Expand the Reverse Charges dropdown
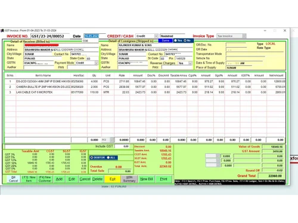This screenshot has height=223, width=298. [x=190, y=63]
